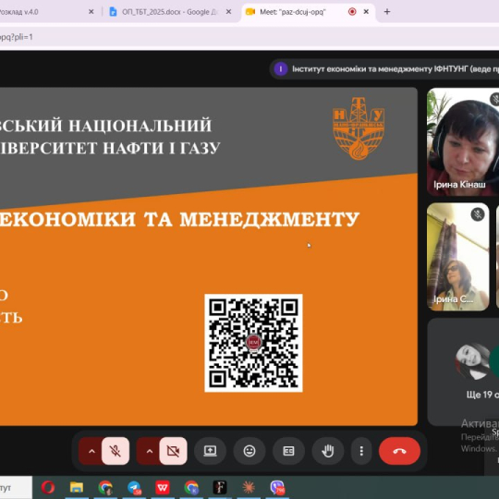The height and width of the screenshot is (499, 499).
Task: Launch WPS Office from taskbar
Action: (x=163, y=487)
